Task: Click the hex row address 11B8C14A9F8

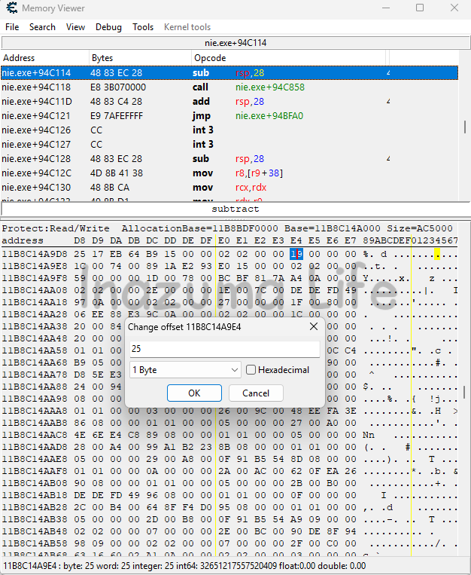Action: tap(35, 278)
